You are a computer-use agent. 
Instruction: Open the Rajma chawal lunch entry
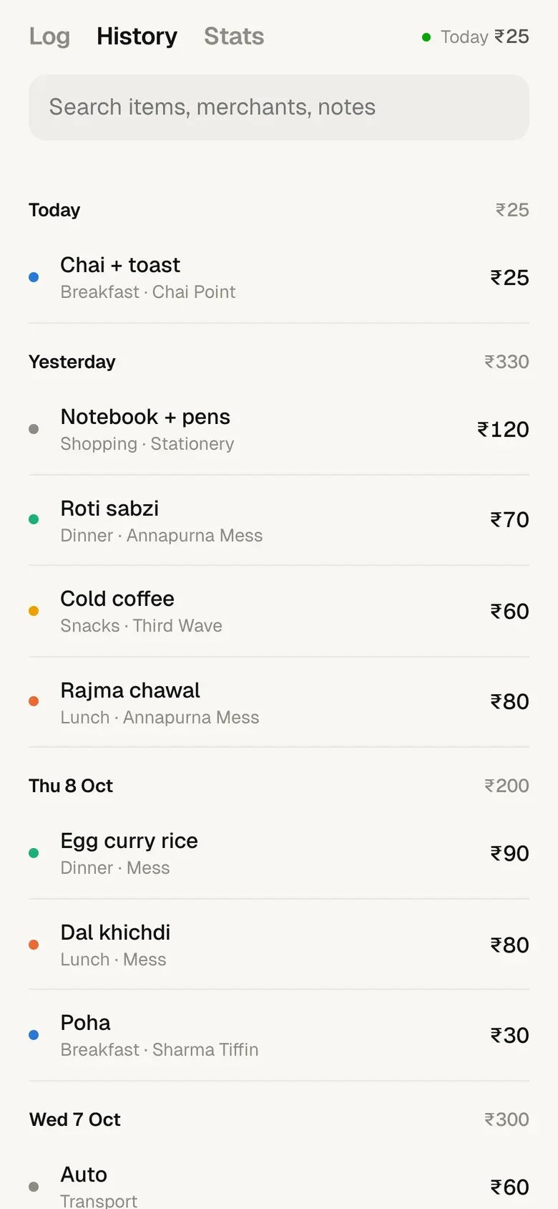[x=279, y=702]
